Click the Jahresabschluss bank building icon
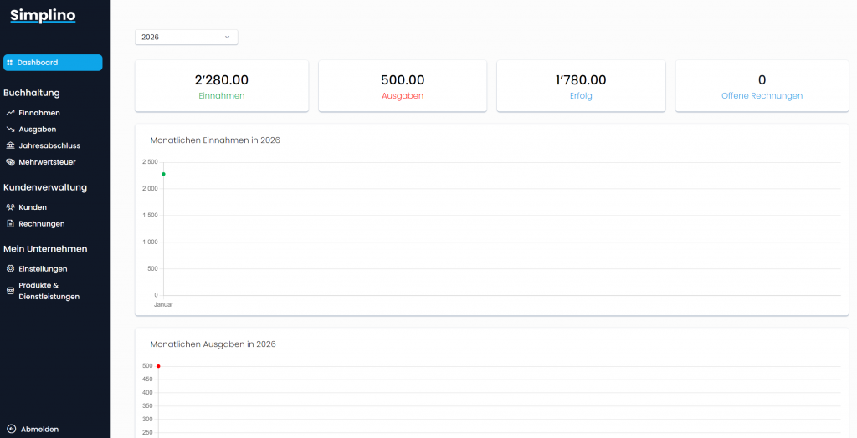Screen dimensions: 857x438 point(10,145)
